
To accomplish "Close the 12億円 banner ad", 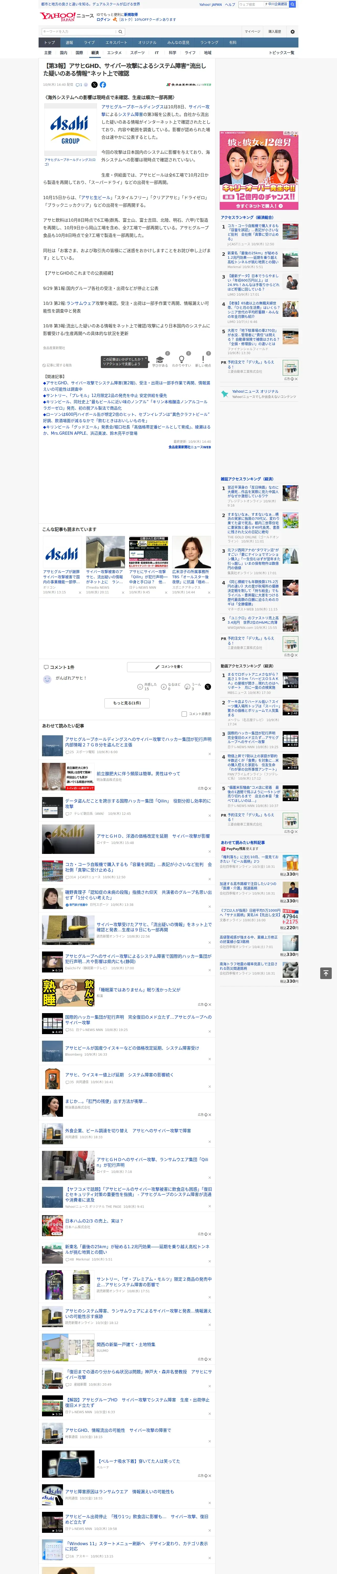I will pos(296,133).
